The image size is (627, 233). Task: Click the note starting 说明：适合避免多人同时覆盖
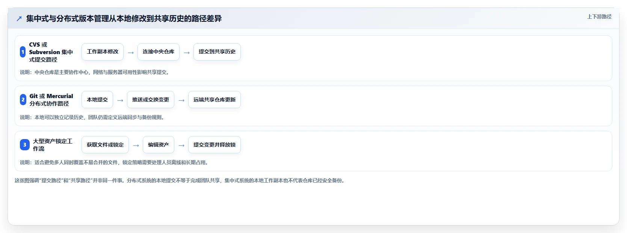click(115, 162)
